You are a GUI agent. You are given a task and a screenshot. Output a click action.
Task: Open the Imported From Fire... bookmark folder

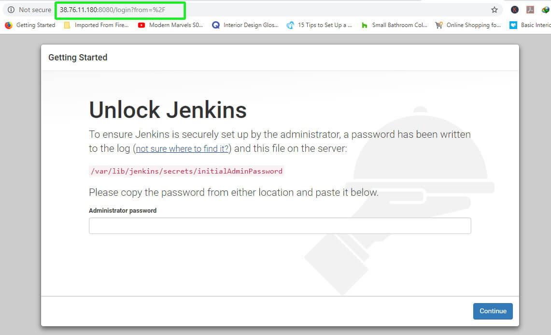(96, 25)
